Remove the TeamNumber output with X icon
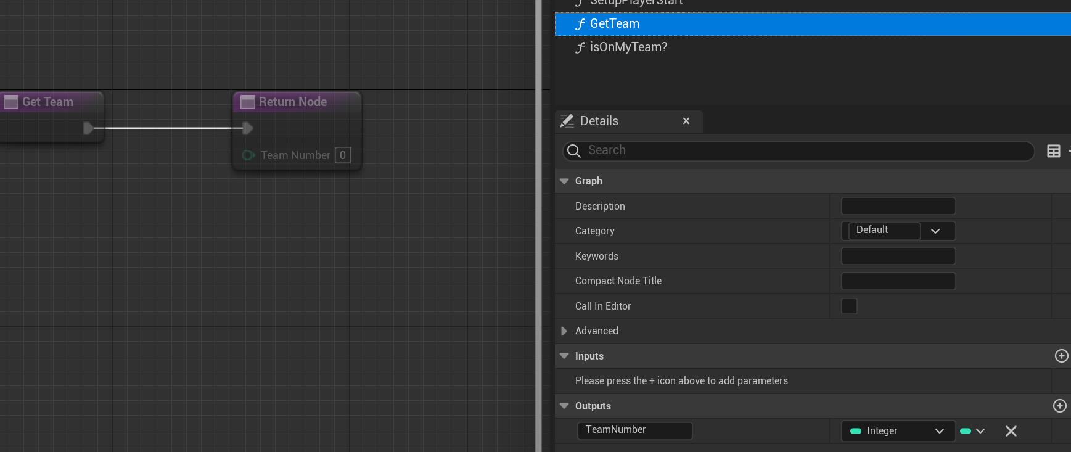1071x452 pixels. (1011, 431)
